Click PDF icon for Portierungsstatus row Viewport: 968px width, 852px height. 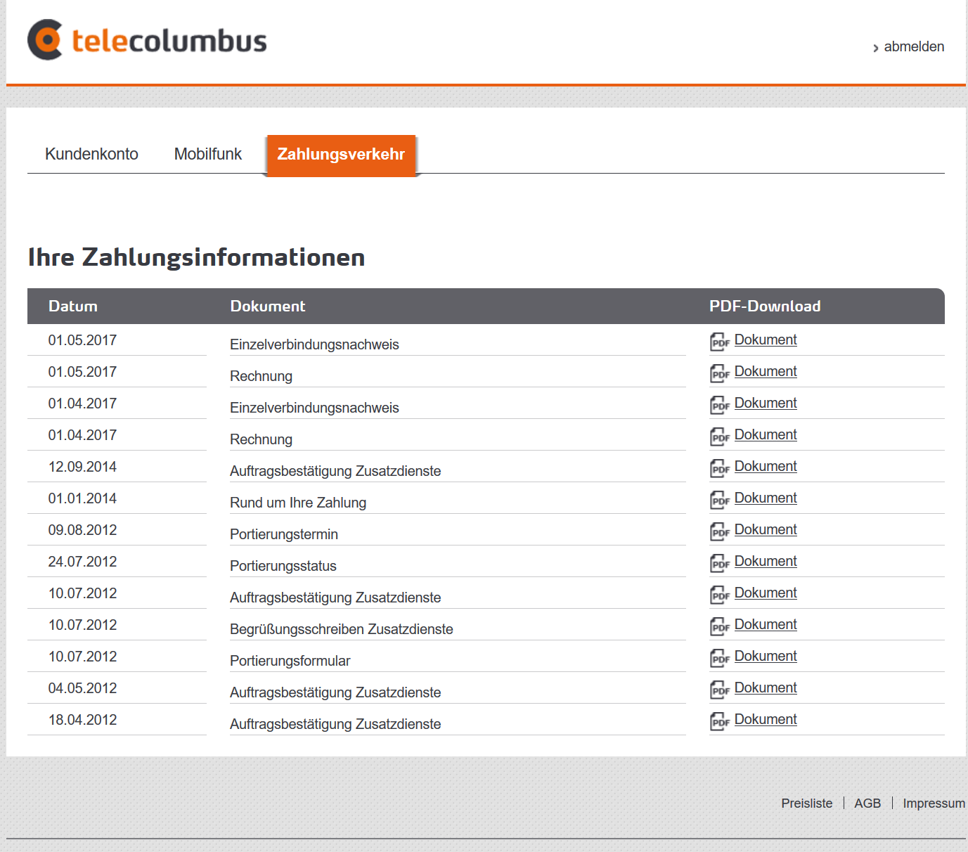point(719,563)
